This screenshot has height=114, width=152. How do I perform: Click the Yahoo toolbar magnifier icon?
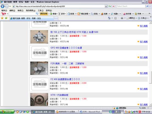pyautogui.click(x=37, y=14)
